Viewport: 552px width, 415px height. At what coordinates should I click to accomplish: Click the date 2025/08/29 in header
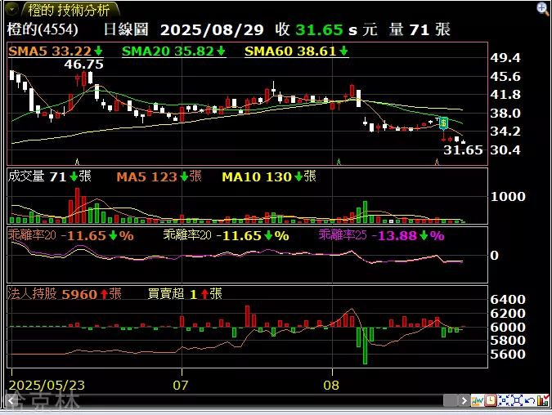click(x=212, y=30)
